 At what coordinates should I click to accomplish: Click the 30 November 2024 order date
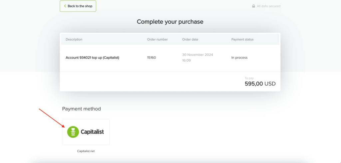197,55
